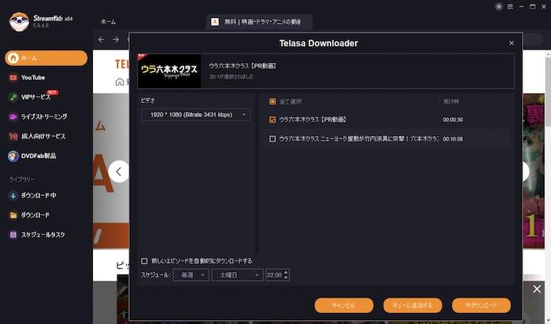Open the video resolution 1920*1080 dropdown
The width and height of the screenshot is (551, 324).
196,115
